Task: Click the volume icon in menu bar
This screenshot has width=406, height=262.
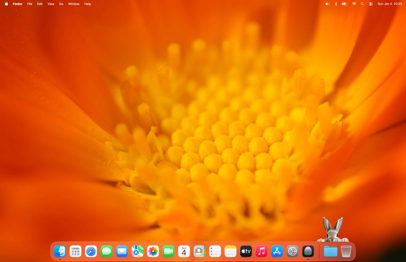Action: [328, 4]
